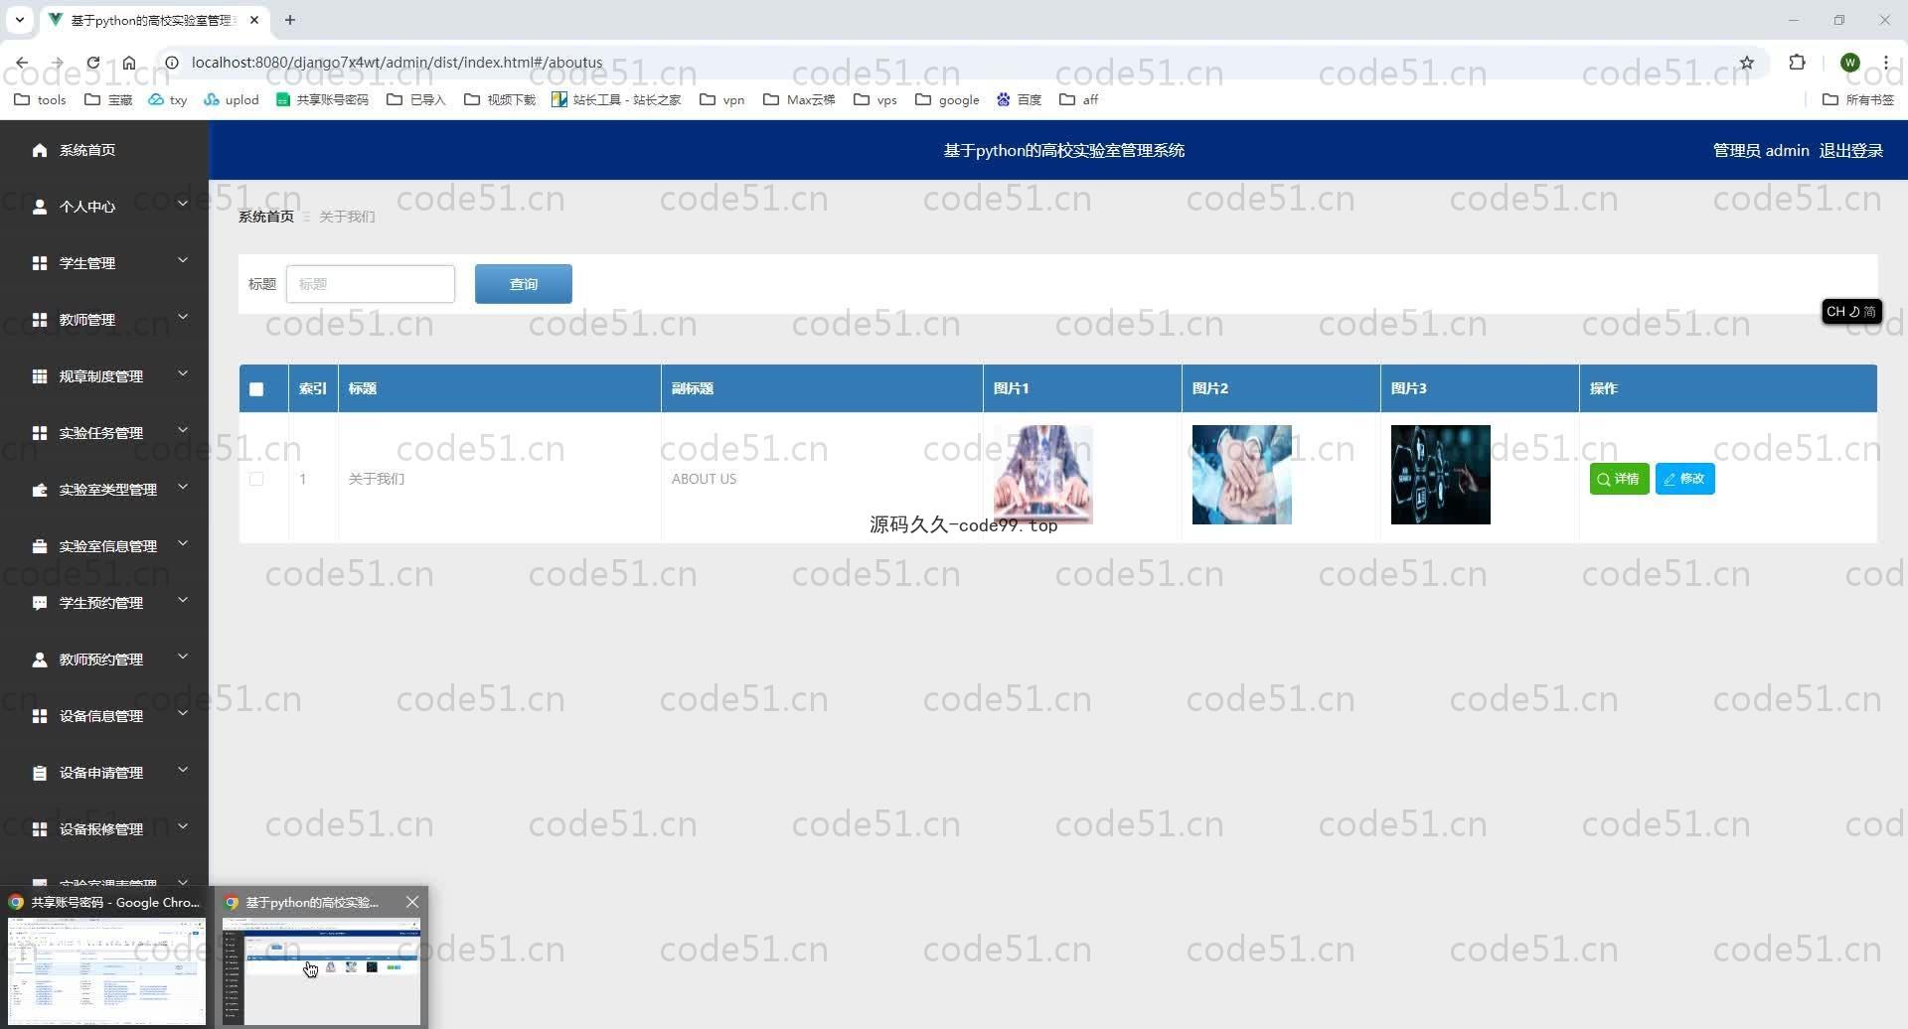Viewport: 1908px width, 1029px height.
Task: Open the Chrome profile avatar W
Action: click(x=1850, y=63)
